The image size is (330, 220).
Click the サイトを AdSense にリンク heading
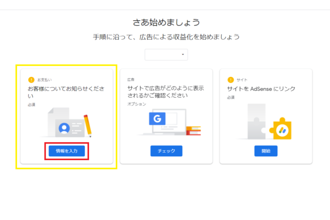pos(261,89)
